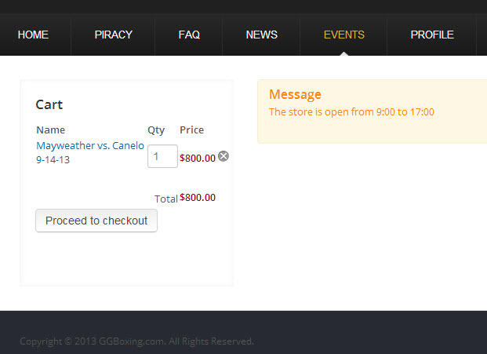Open the FAQ menu item
The height and width of the screenshot is (354, 487).
(x=189, y=35)
